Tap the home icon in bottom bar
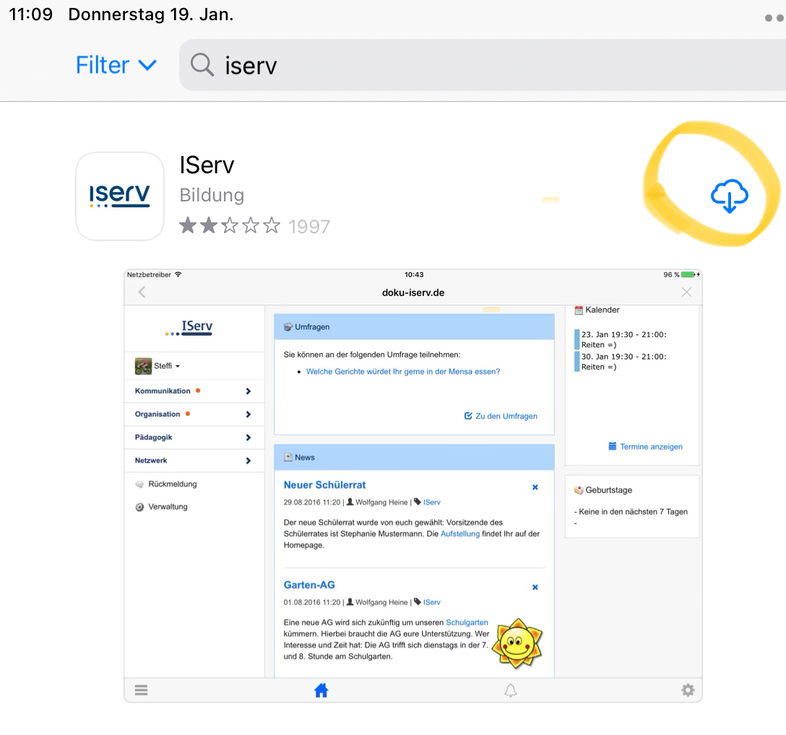This screenshot has width=786, height=735. [321, 690]
